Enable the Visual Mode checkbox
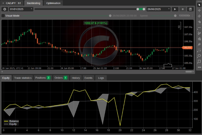This screenshot has height=135, width=202. (x=3, y=16)
